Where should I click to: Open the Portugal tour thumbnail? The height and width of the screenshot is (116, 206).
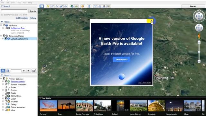click(x=49, y=106)
